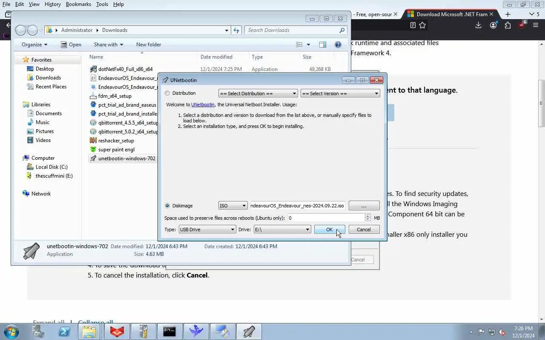Switch to the Free, open-source tab
545x340 pixels.
pos(374,14)
